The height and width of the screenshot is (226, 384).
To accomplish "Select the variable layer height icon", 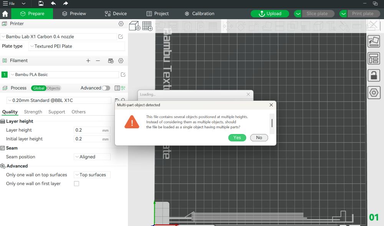I will coord(213,26).
